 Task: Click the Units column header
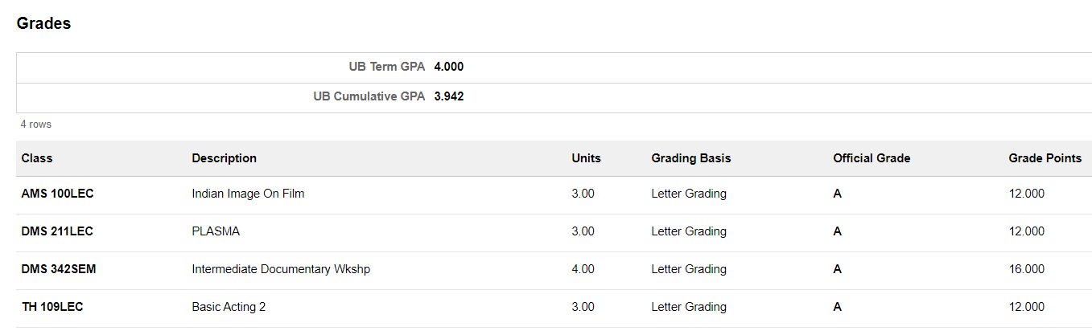pyautogui.click(x=586, y=158)
